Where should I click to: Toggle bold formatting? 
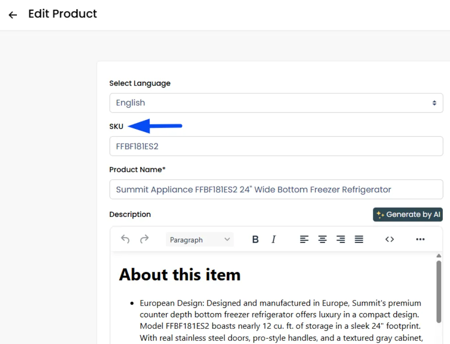255,239
